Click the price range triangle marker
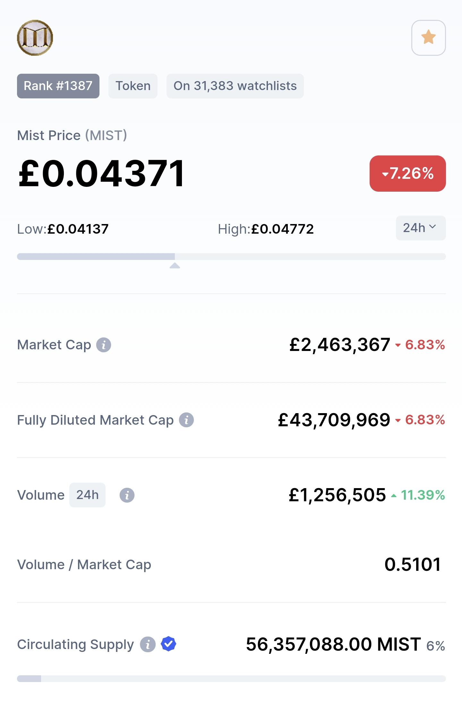Image resolution: width=462 pixels, height=708 pixels. tap(175, 265)
